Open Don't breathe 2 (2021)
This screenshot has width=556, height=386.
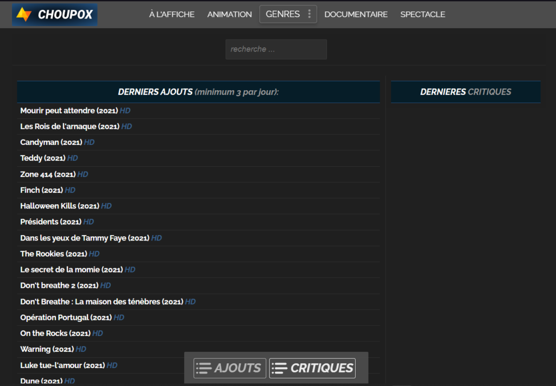click(65, 286)
